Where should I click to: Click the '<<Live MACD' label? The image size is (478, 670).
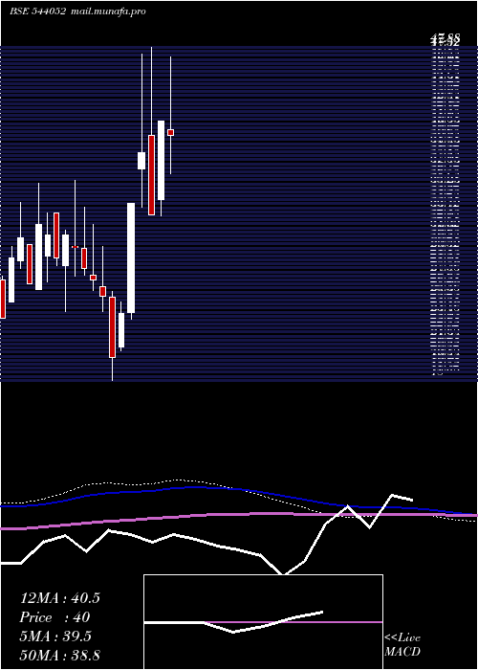click(x=402, y=645)
